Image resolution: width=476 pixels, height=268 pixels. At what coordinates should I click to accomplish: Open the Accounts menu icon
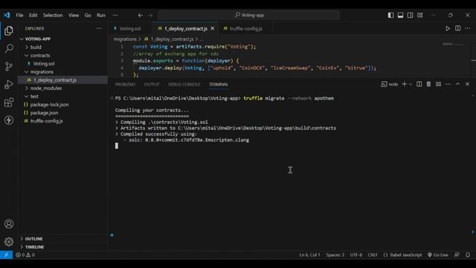(9, 224)
